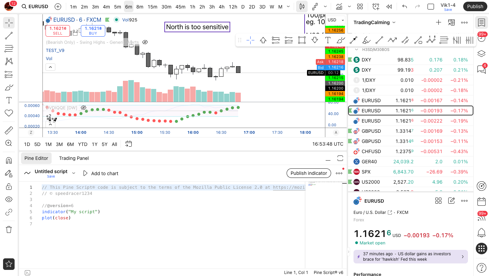This screenshot has width=489, height=276.
Task: Toggle visibility of Swing Highs indicator
Action: (x=145, y=42)
